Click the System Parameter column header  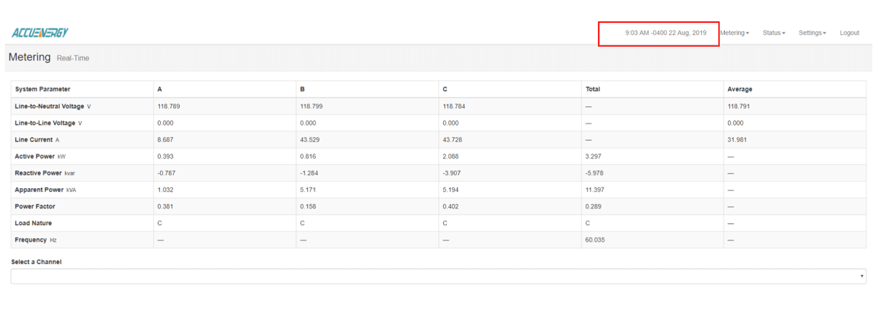pos(43,89)
